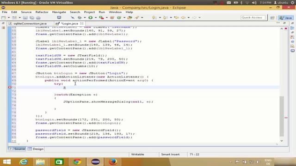296x166 pixels.
Task: Click the Open Perspective icon
Action: pyautogui.click(x=272, y=18)
